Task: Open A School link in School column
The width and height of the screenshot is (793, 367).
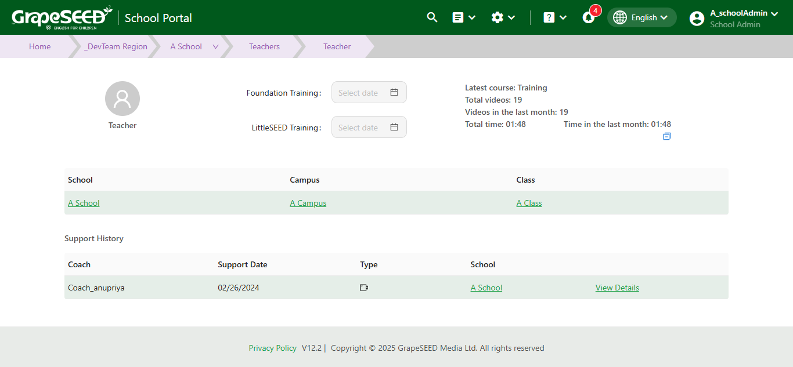Action: pos(84,203)
